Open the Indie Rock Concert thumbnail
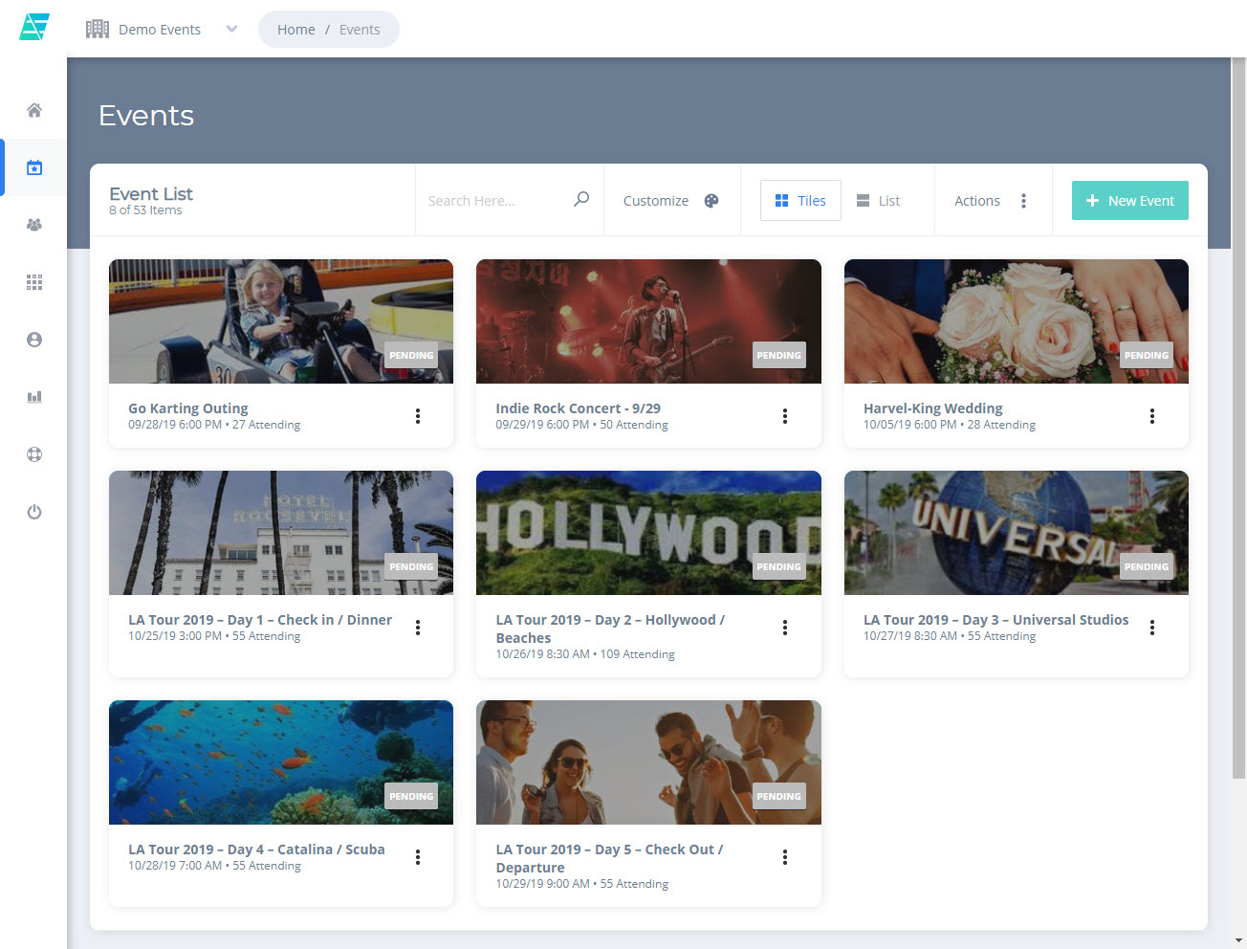Viewport: 1247px width, 949px height. pyautogui.click(x=648, y=321)
